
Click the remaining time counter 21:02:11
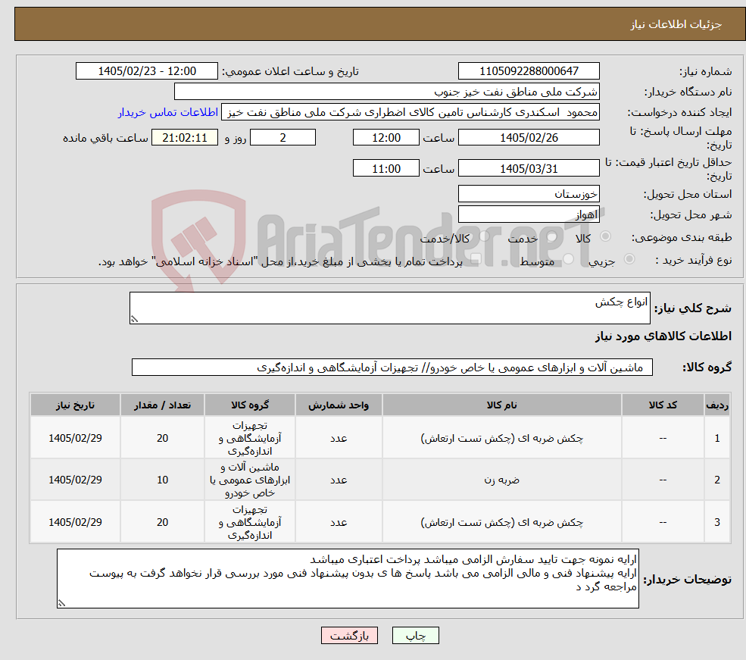(185, 137)
